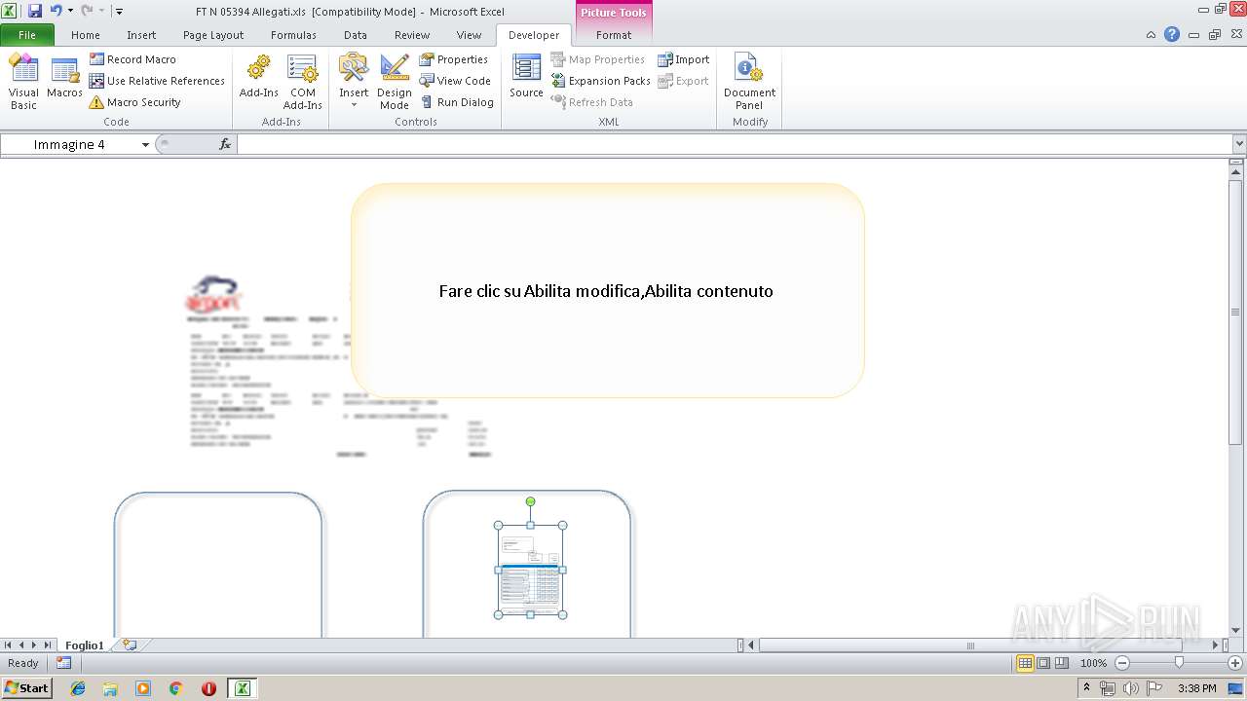
Task: Open Chrome from the taskbar
Action: [176, 688]
